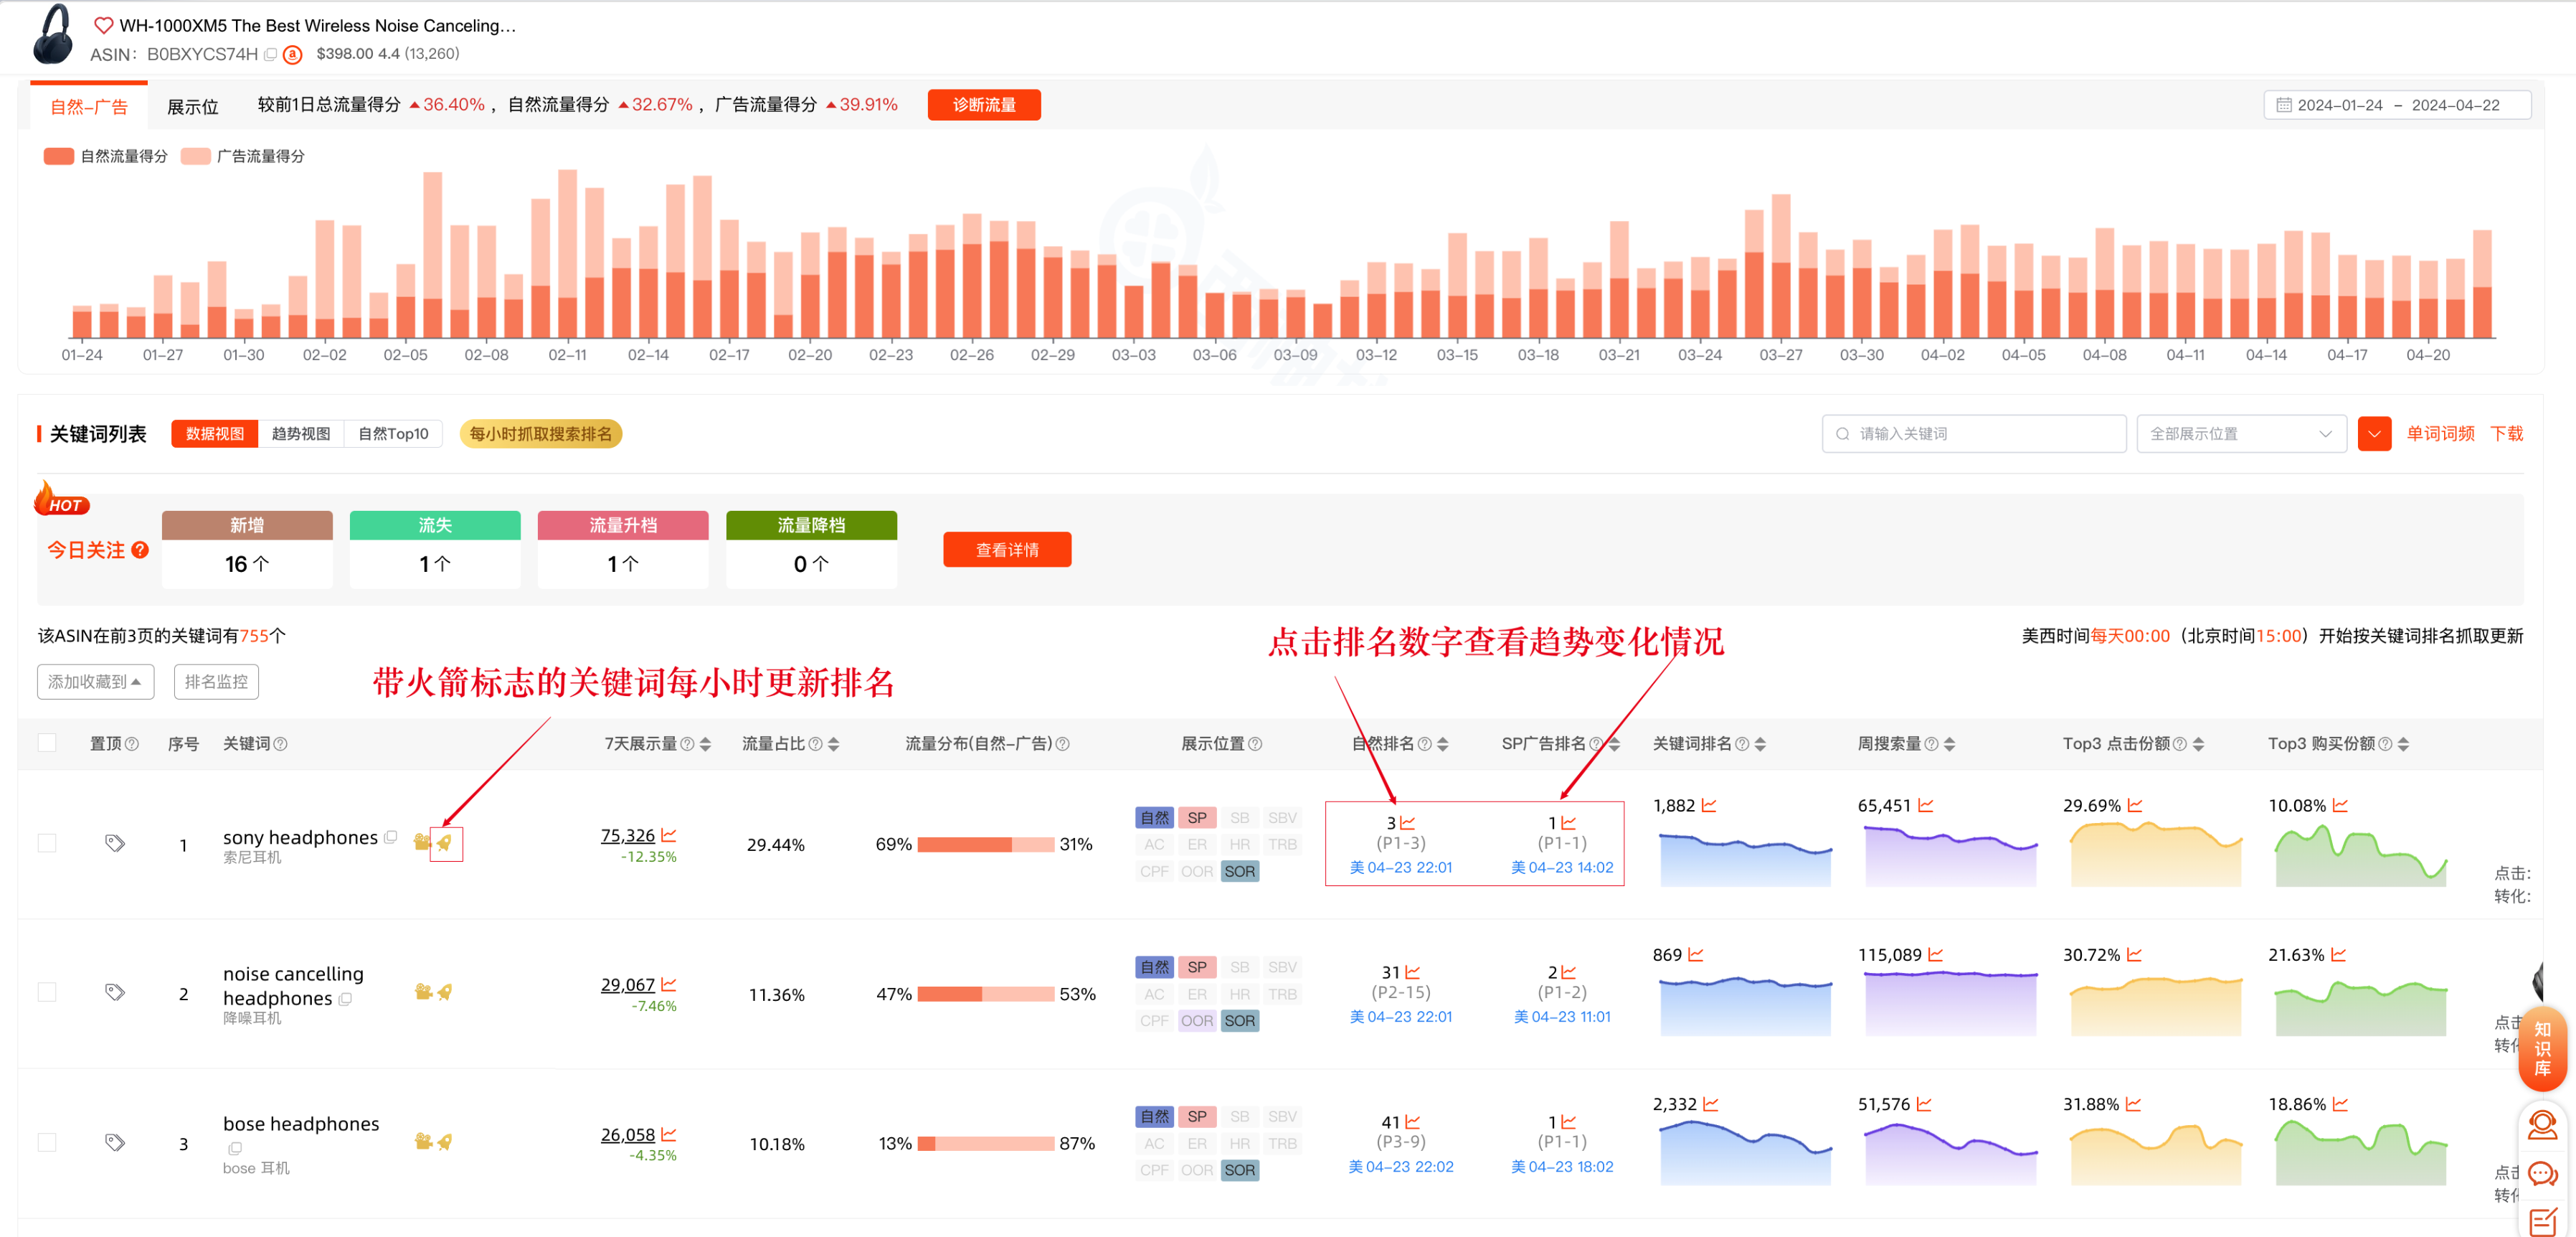This screenshot has width=2576, height=1237.
Task: Open trend icon beside weekly searches 65,451
Action: (1926, 806)
